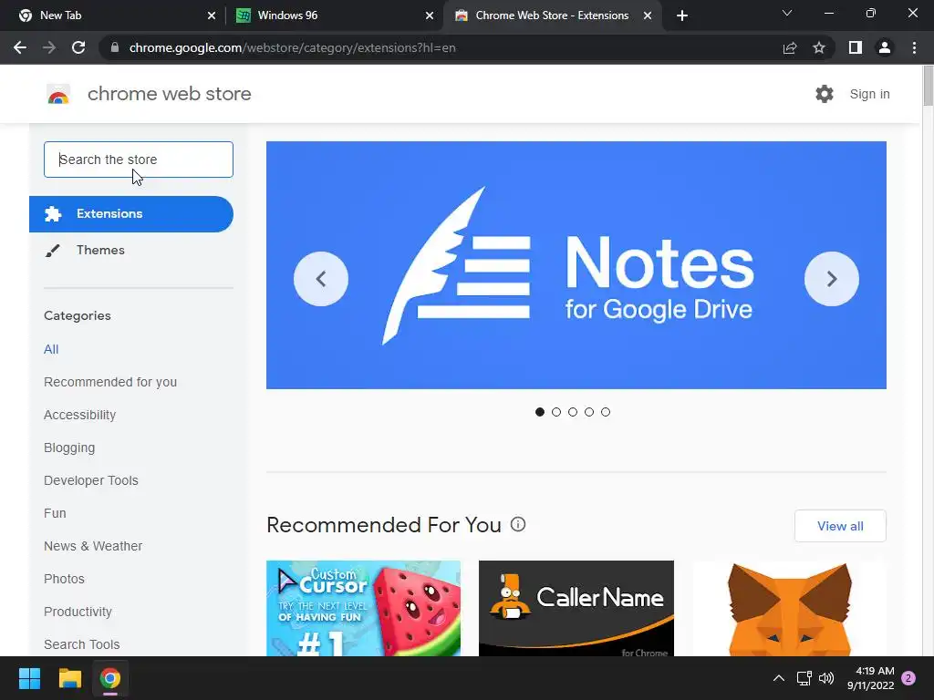View site security lock info
This screenshot has height=700, width=934.
point(115,47)
